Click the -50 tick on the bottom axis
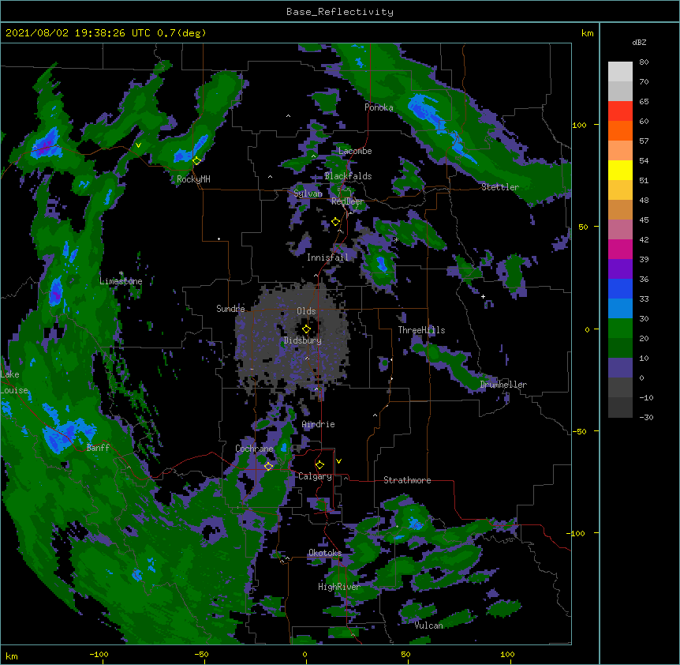Image resolution: width=680 pixels, height=665 pixels. point(201,654)
